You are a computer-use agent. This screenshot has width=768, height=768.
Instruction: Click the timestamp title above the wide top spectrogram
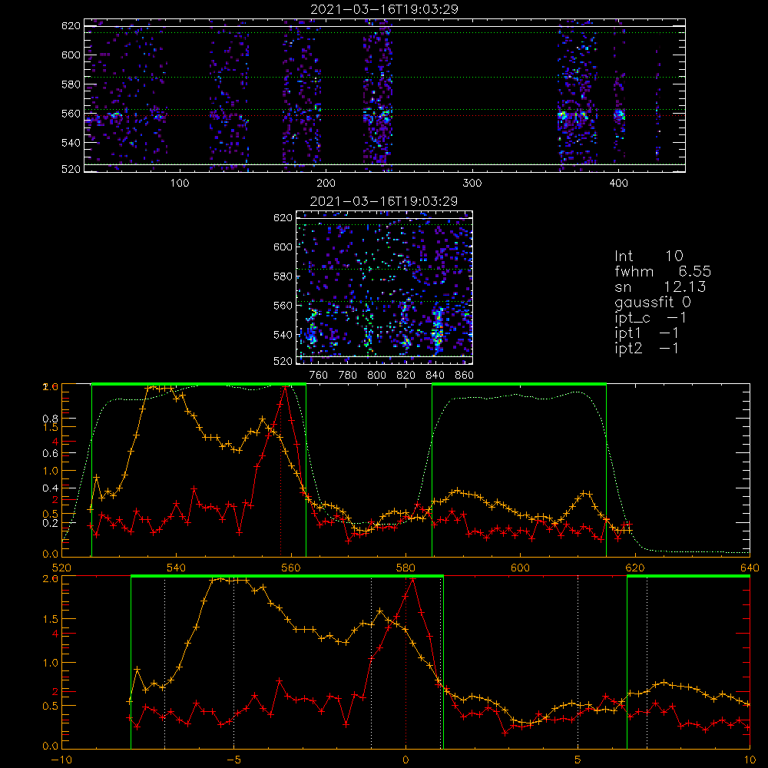(384, 9)
